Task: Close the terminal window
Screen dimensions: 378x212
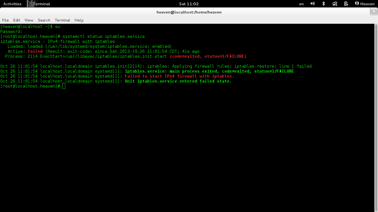Action: point(374,12)
